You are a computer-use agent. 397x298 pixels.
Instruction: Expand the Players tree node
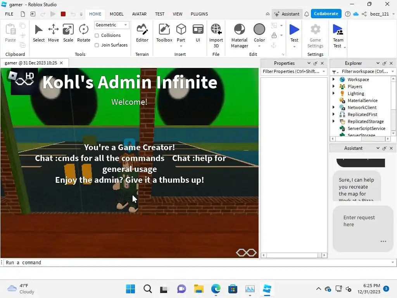point(334,86)
